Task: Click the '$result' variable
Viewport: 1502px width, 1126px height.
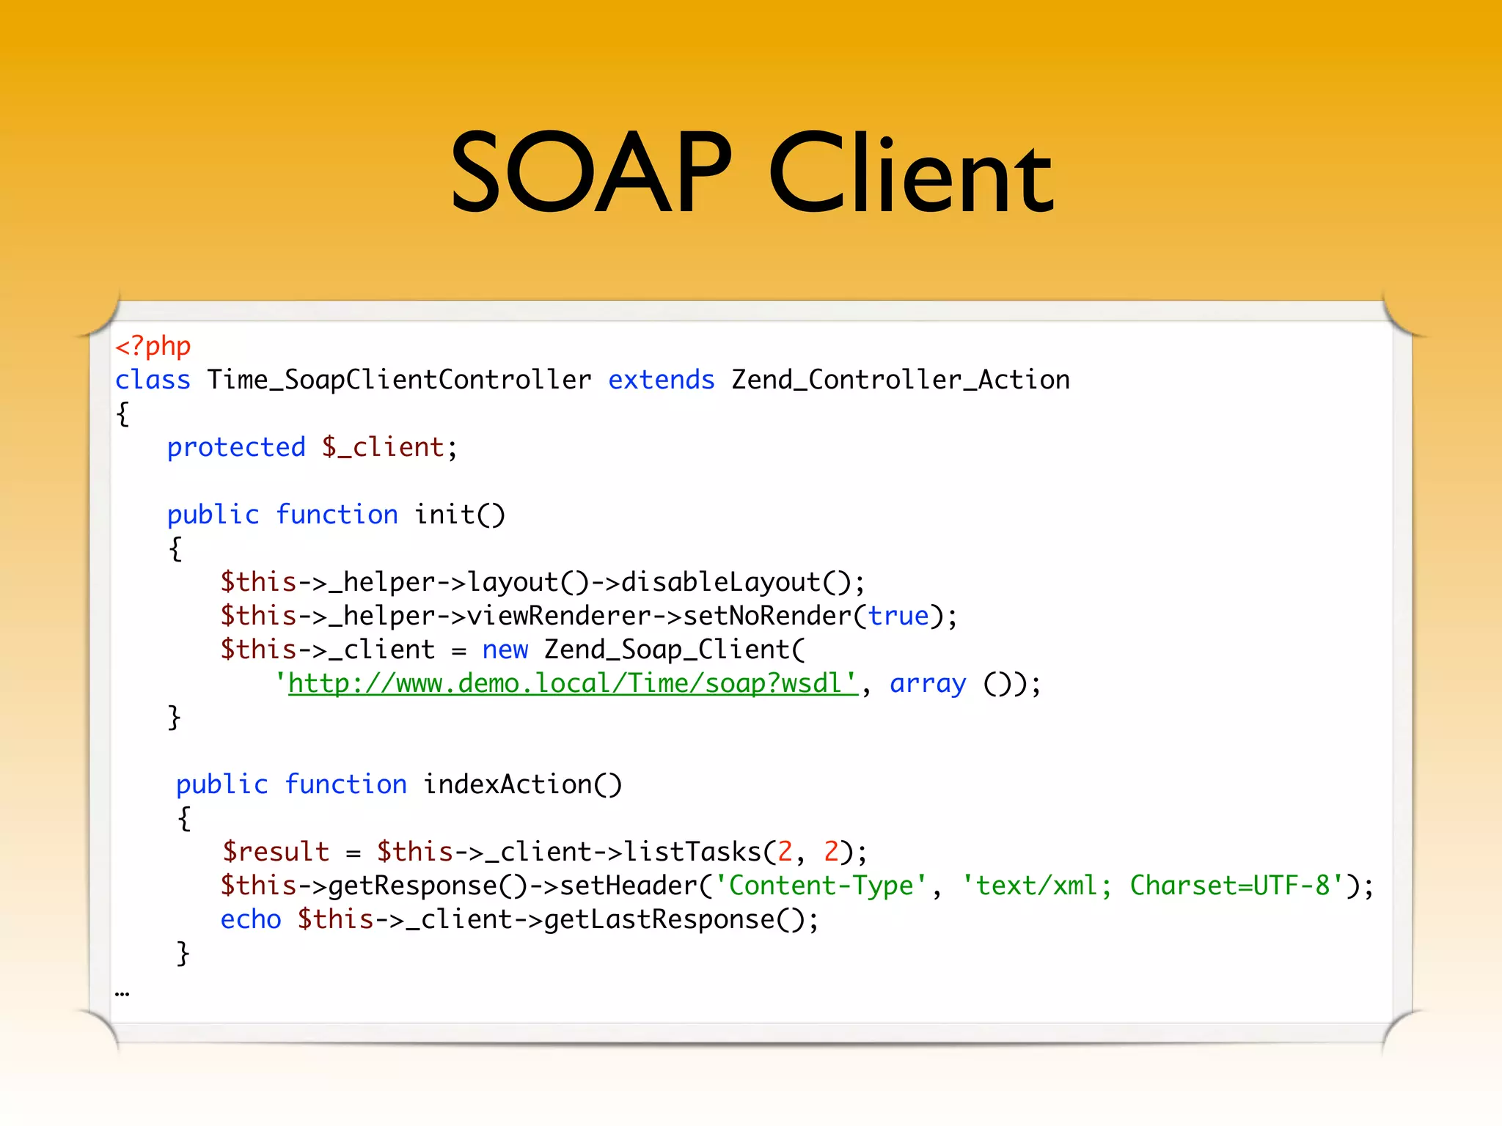Action: 276,852
